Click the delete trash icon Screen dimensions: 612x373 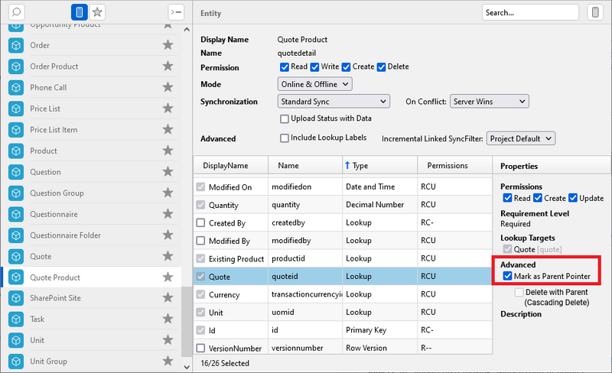[x=594, y=12]
